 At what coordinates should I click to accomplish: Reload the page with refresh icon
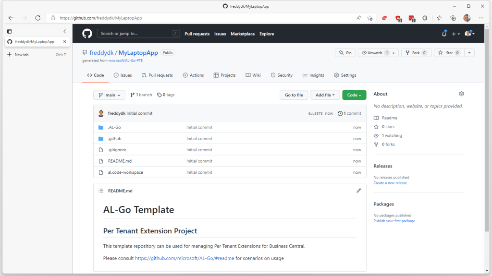(37, 18)
